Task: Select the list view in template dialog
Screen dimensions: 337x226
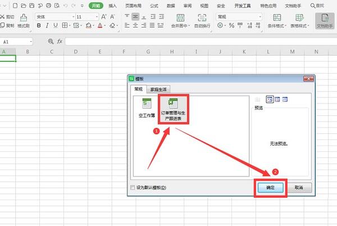Action: [277, 100]
